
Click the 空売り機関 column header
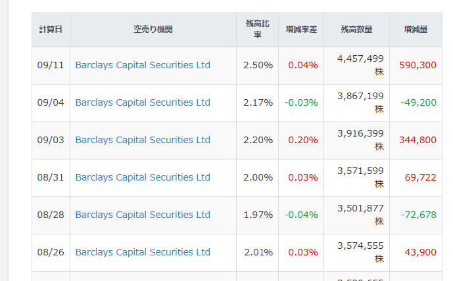(153, 30)
